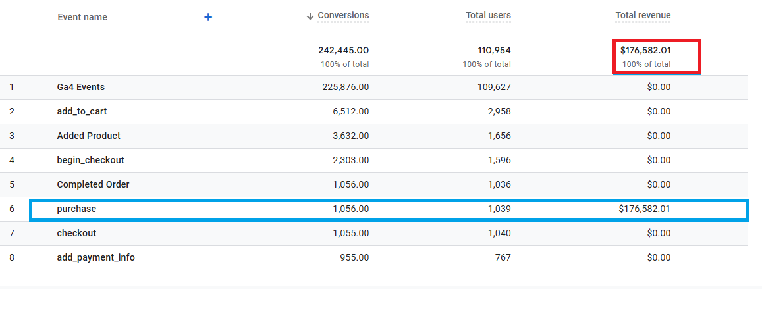Click the 242,445.00 conversions total
Image resolution: width=762 pixels, height=329 pixels.
[x=343, y=50]
